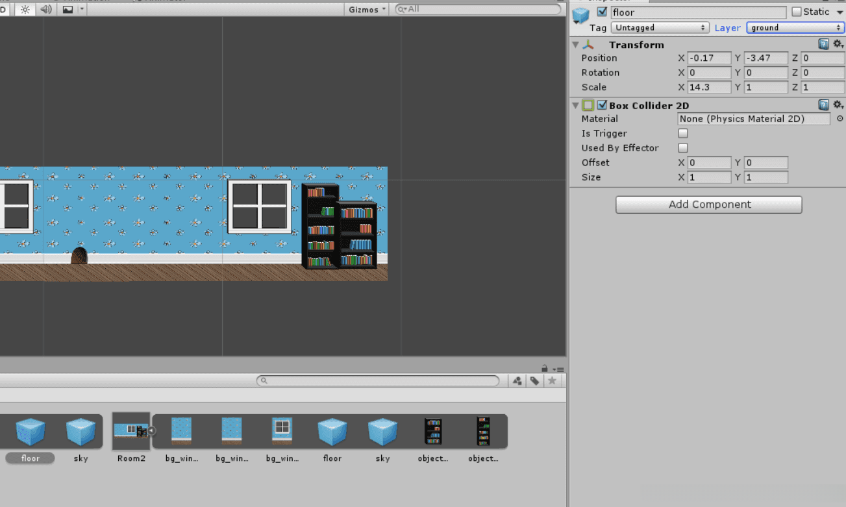Click the scene effects image icon
Screen dimensions: 846x507
(x=68, y=9)
